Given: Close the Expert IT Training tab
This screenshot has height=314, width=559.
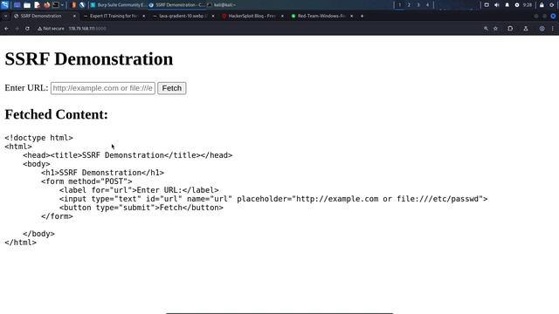Looking at the screenshot, I should point(143,16).
